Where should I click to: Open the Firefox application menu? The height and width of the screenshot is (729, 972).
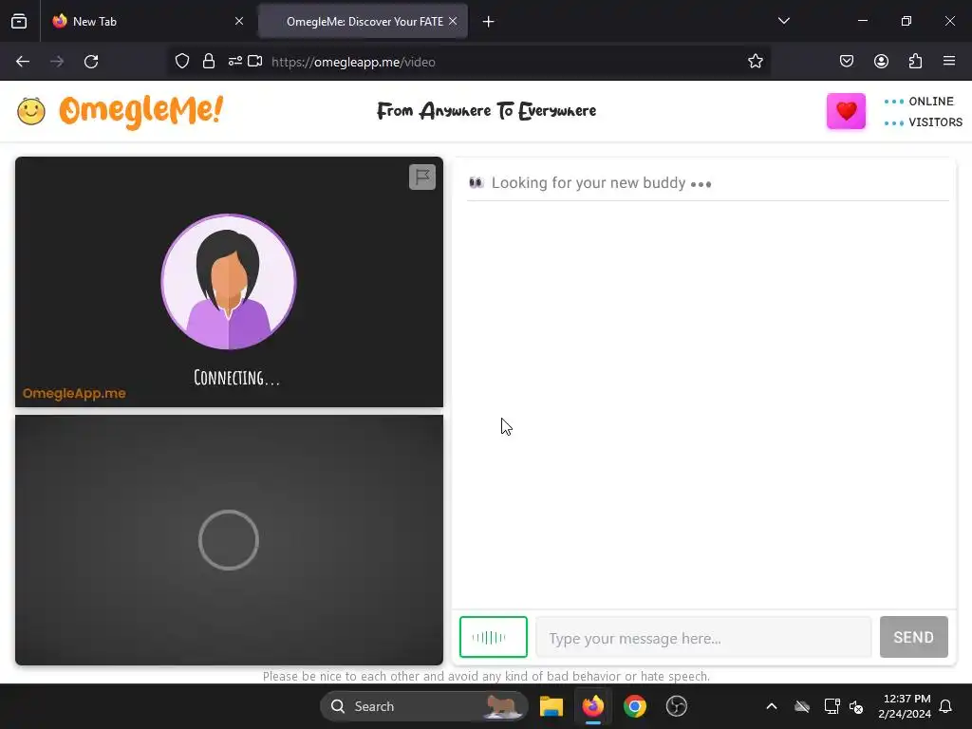click(949, 61)
